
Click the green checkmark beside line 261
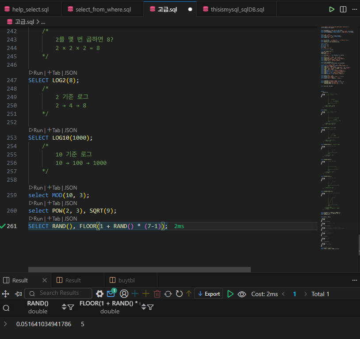pos(3,226)
